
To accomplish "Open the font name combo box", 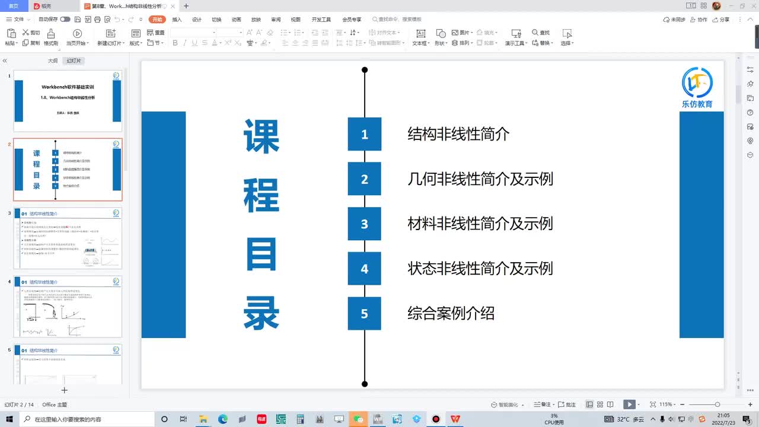I will tap(192, 33).
